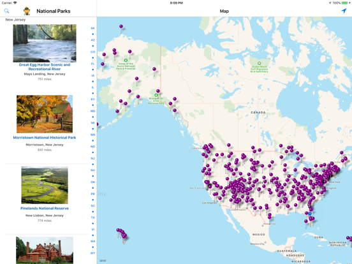This screenshot has height=264, width=352.
Task: Jump to PR in the state index
Action: [92, 194]
